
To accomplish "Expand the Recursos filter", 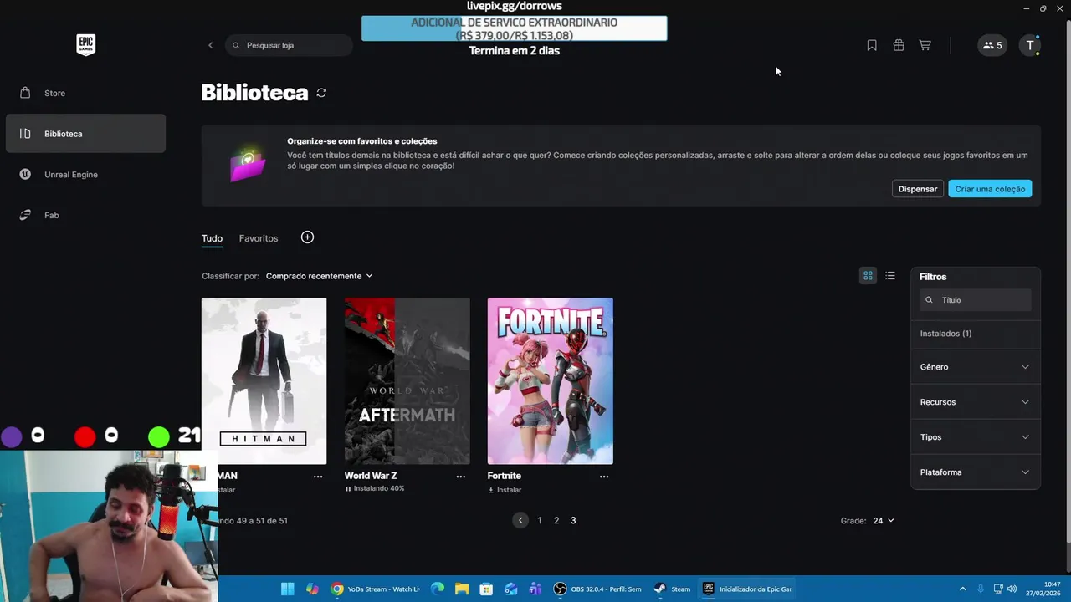I will point(975,402).
